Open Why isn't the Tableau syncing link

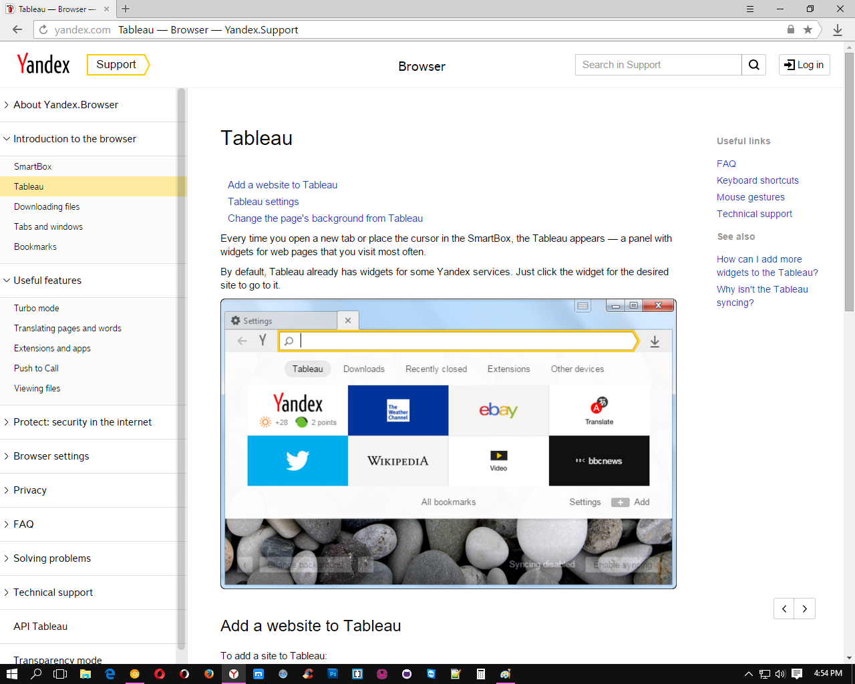tap(762, 296)
